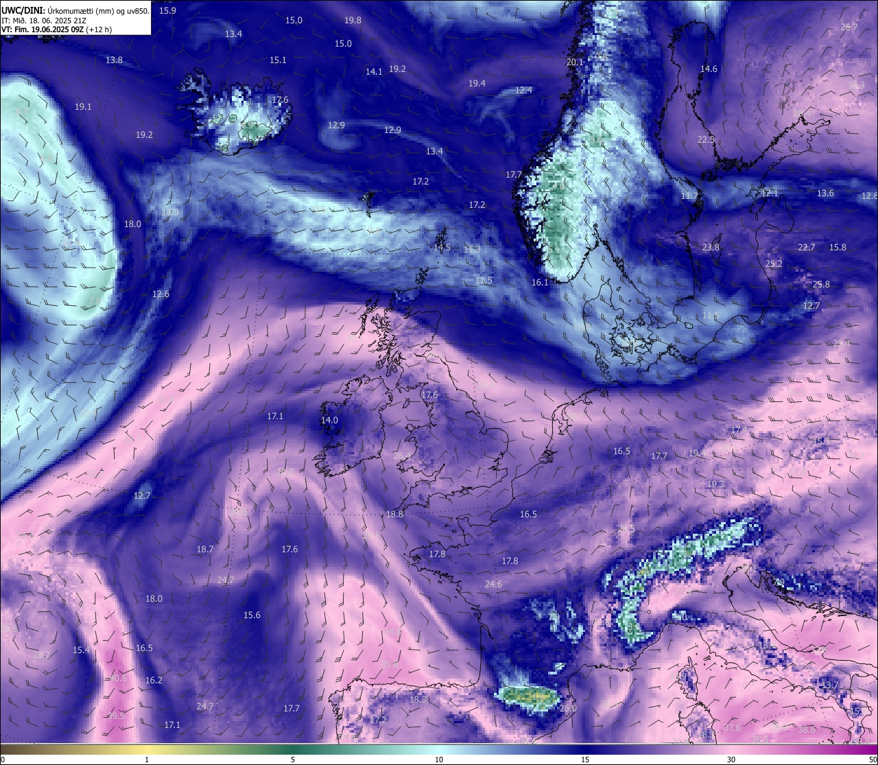Click the 'UWC/DINI: Úrkomumætti (mm) og uv850.' title
Image resolution: width=878 pixels, height=765 pixels.
coord(75,10)
